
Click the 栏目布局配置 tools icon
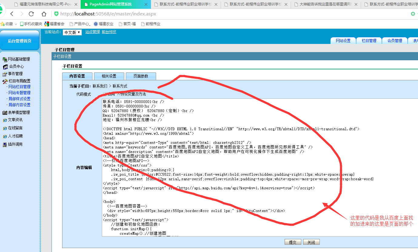[x=5, y=81]
